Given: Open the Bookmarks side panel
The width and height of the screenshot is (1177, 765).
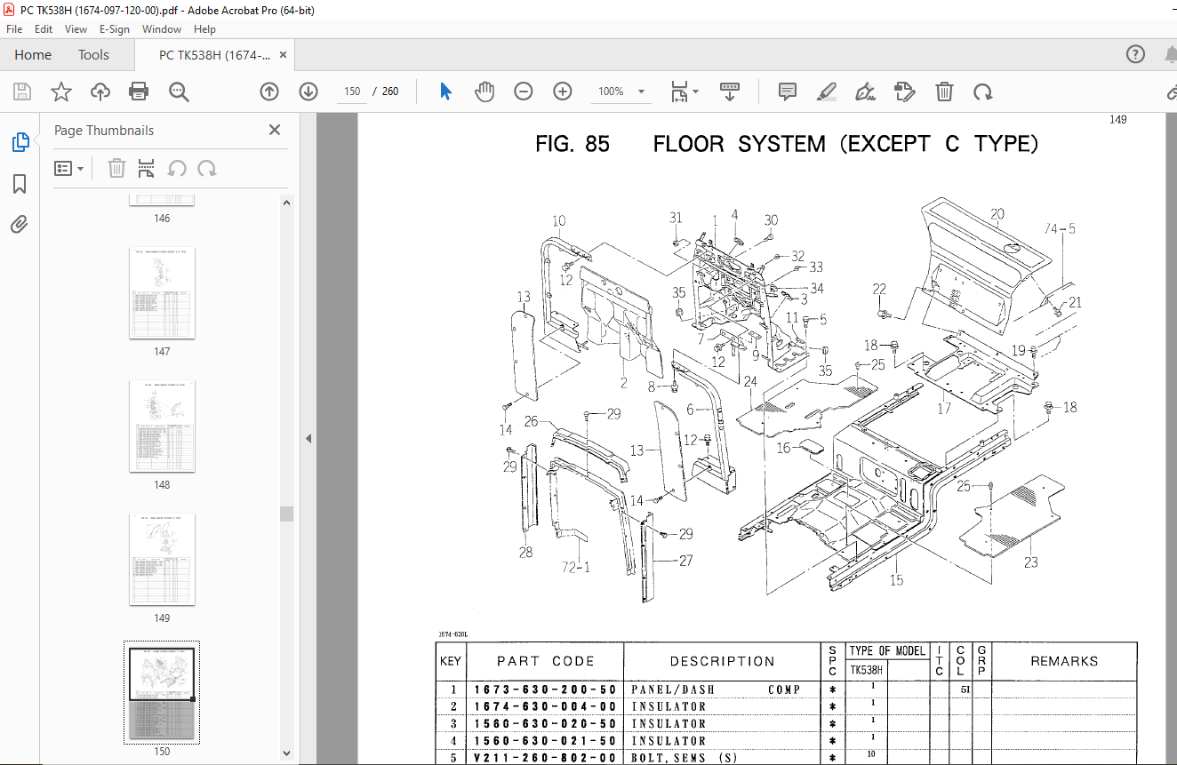Looking at the screenshot, I should 20,184.
